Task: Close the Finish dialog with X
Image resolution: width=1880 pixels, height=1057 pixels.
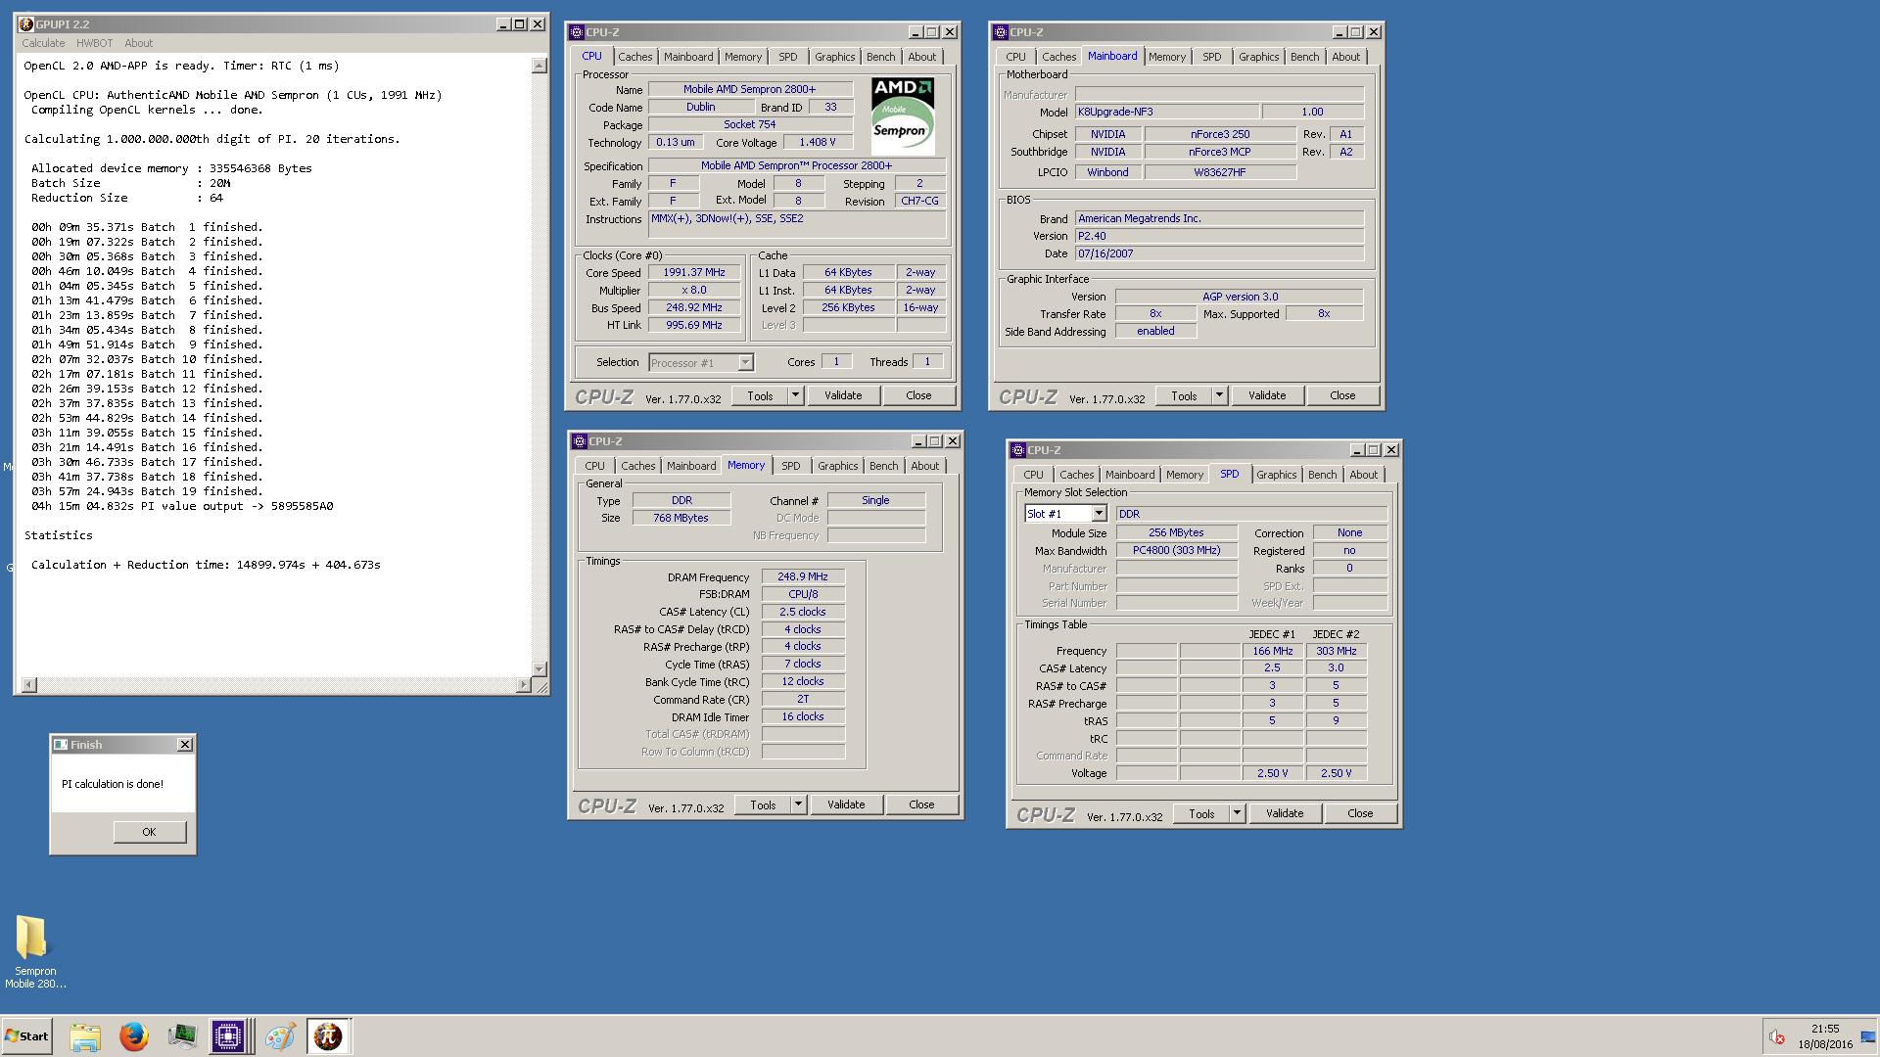Action: (184, 745)
